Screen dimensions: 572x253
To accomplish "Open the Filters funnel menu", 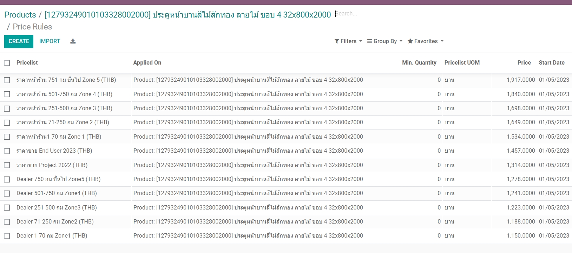I will [x=348, y=41].
